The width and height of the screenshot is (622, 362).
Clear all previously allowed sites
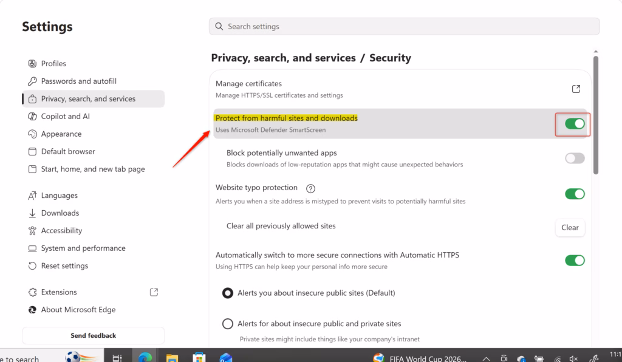click(x=570, y=228)
